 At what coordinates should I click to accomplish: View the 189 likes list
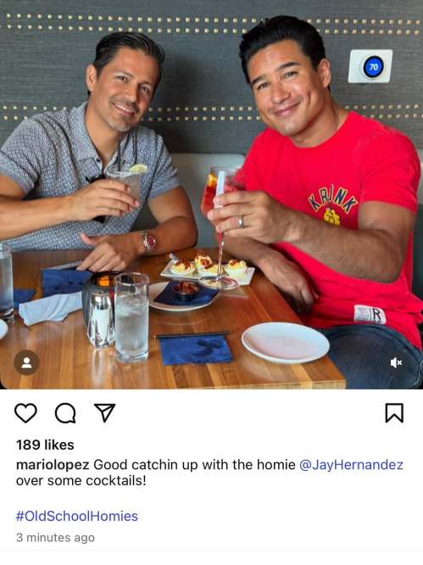coord(45,445)
